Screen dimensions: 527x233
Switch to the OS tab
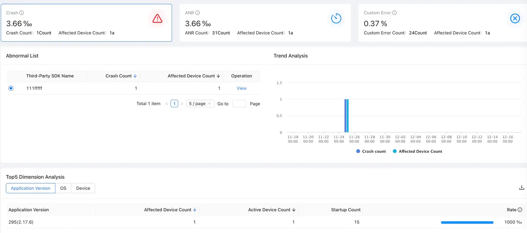pyautogui.click(x=63, y=188)
